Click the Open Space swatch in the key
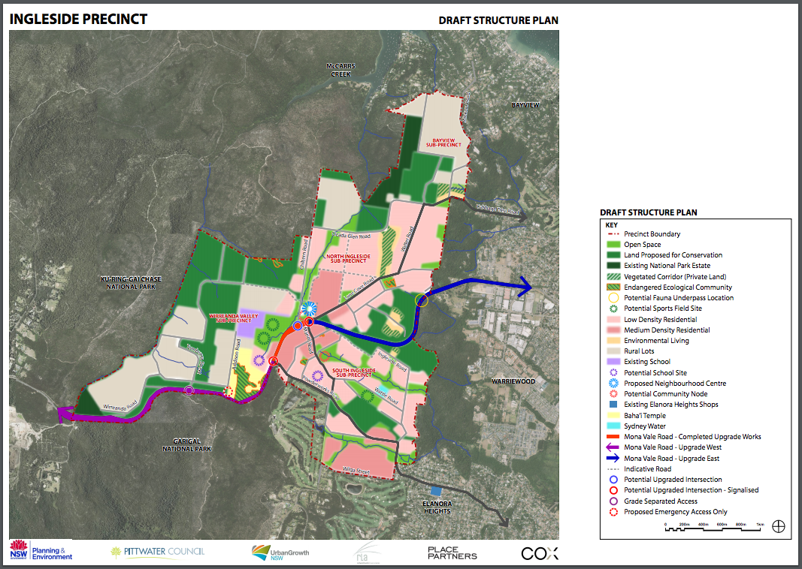Viewport: 802px width, 569px height. click(613, 245)
